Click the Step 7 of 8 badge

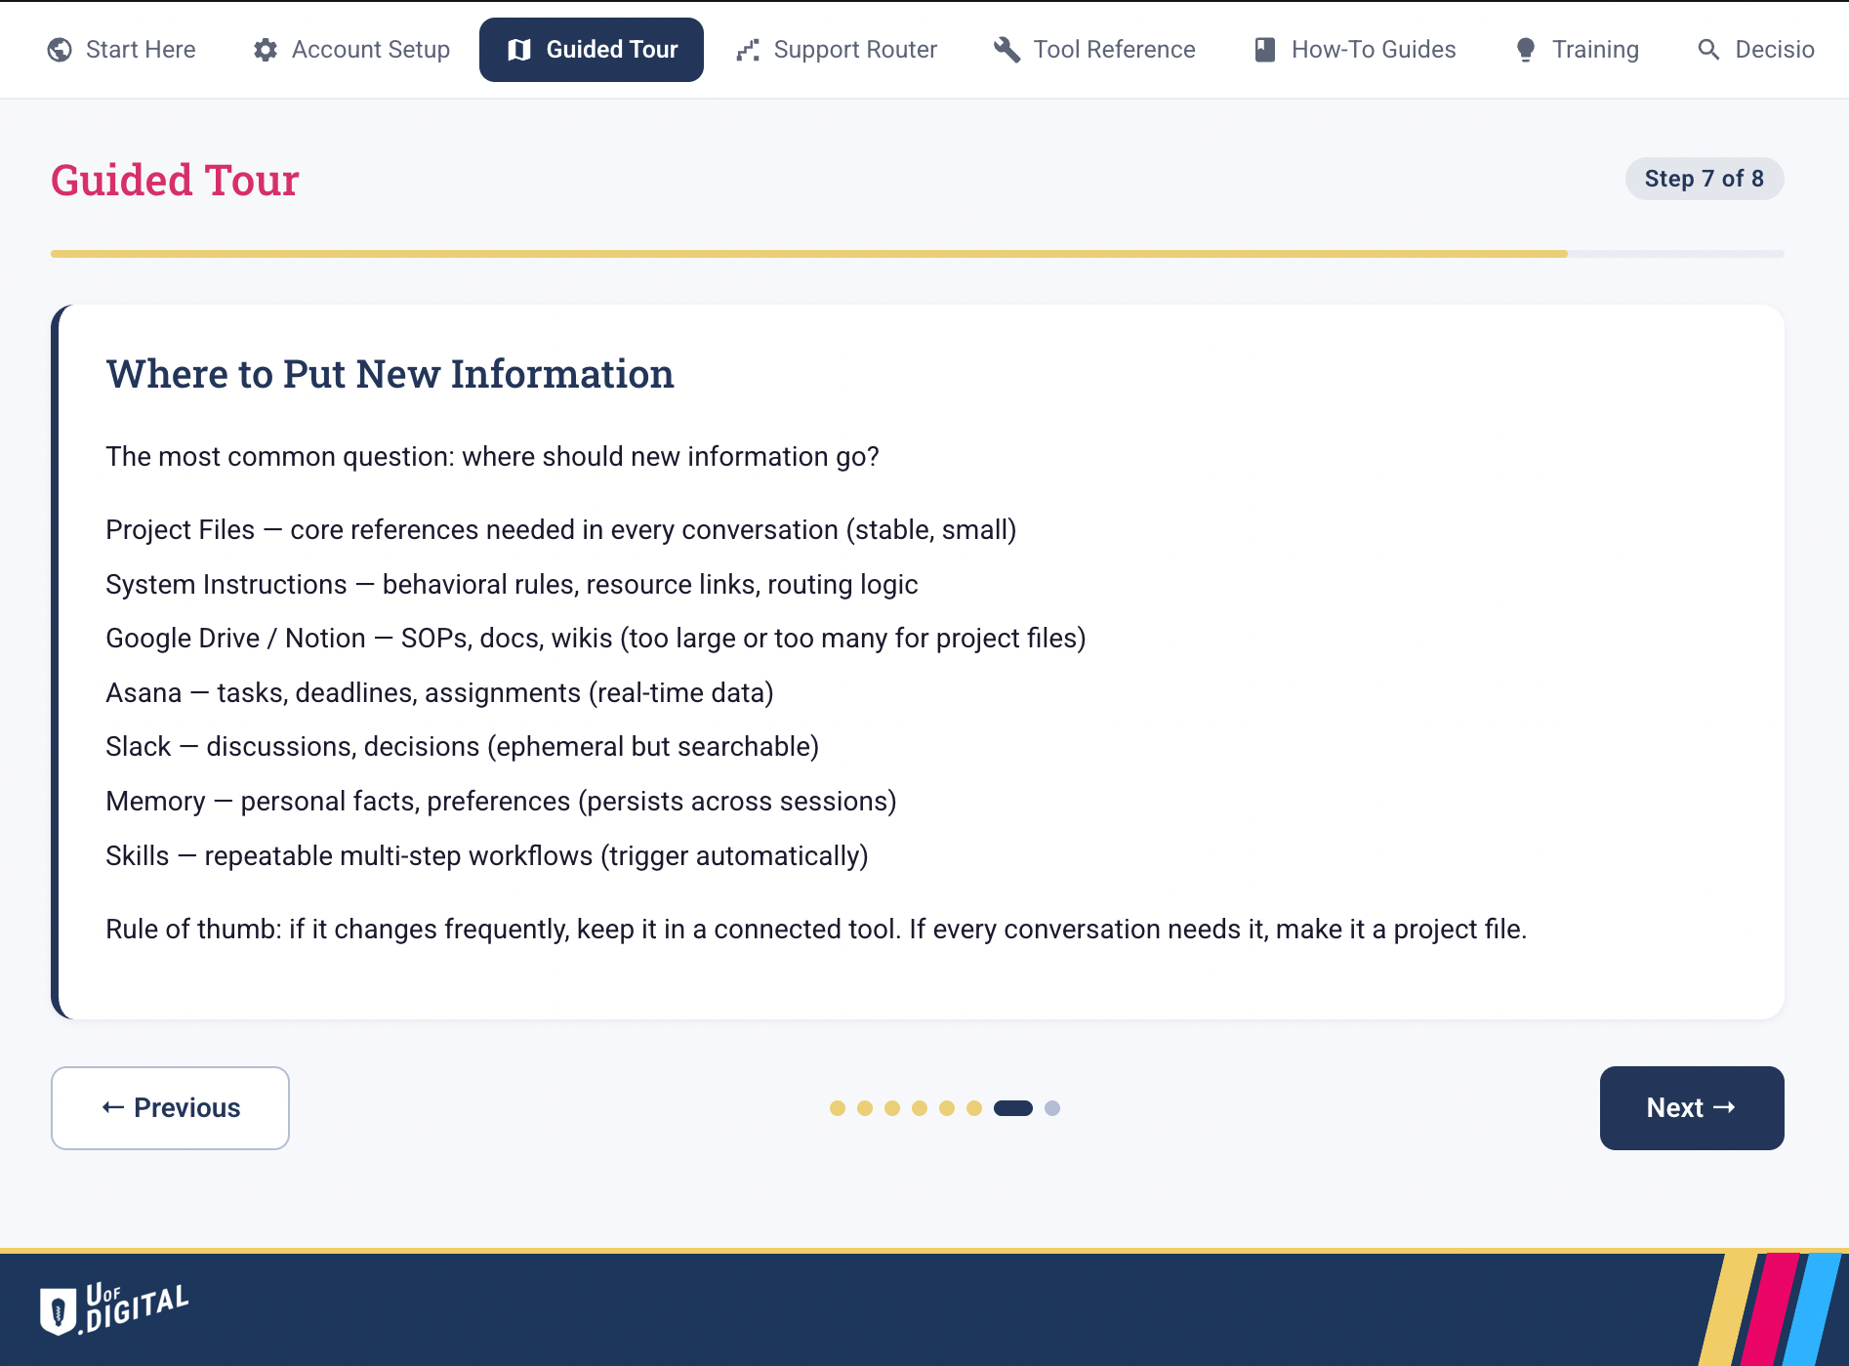tap(1705, 179)
